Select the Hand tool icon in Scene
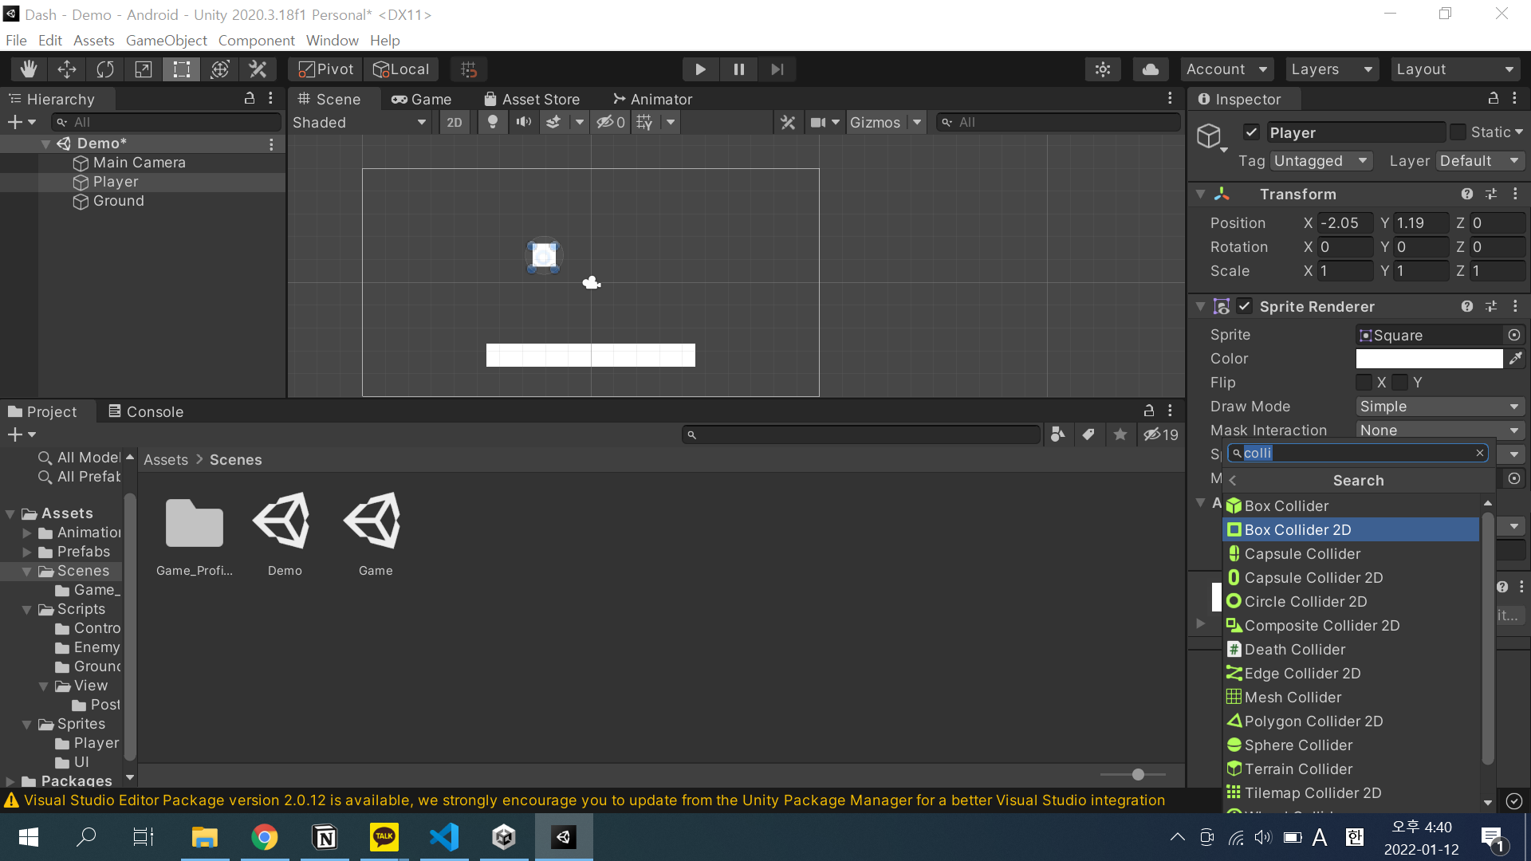The height and width of the screenshot is (861, 1531). click(x=29, y=69)
